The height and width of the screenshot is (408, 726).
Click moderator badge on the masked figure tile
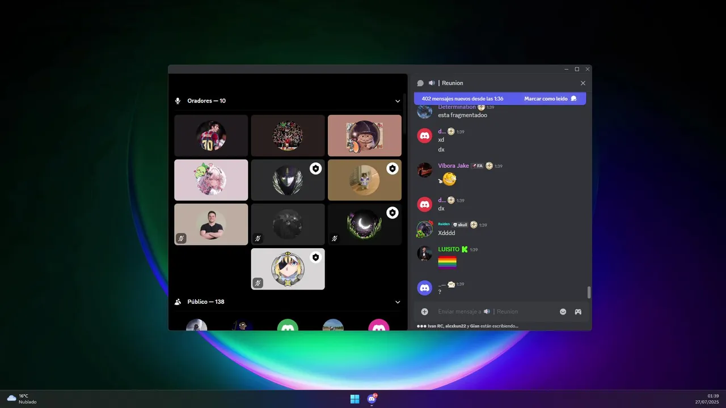click(316, 168)
